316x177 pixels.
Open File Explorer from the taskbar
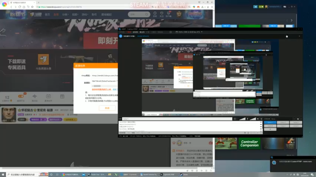tap(109, 175)
